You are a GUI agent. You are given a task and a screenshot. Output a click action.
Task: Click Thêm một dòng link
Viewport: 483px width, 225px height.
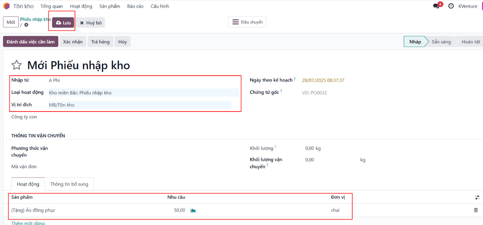click(x=28, y=223)
